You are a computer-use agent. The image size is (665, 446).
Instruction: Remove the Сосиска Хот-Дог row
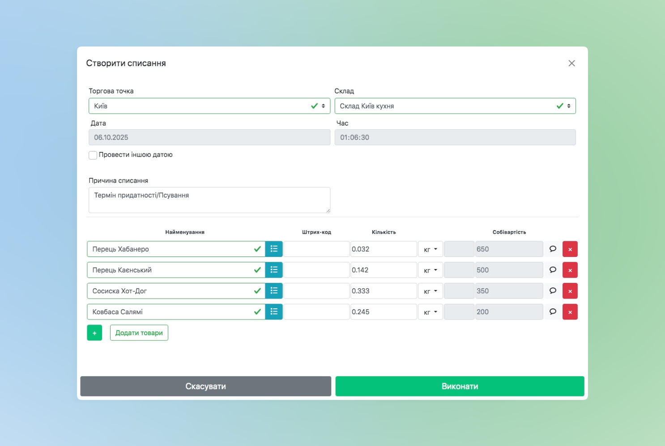(x=570, y=291)
